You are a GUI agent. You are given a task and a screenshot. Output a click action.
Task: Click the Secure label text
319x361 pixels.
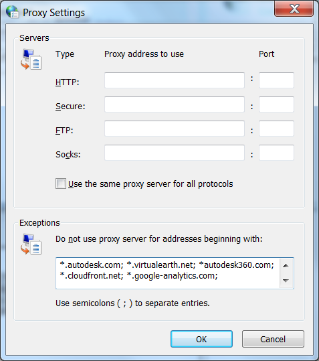[x=70, y=106]
